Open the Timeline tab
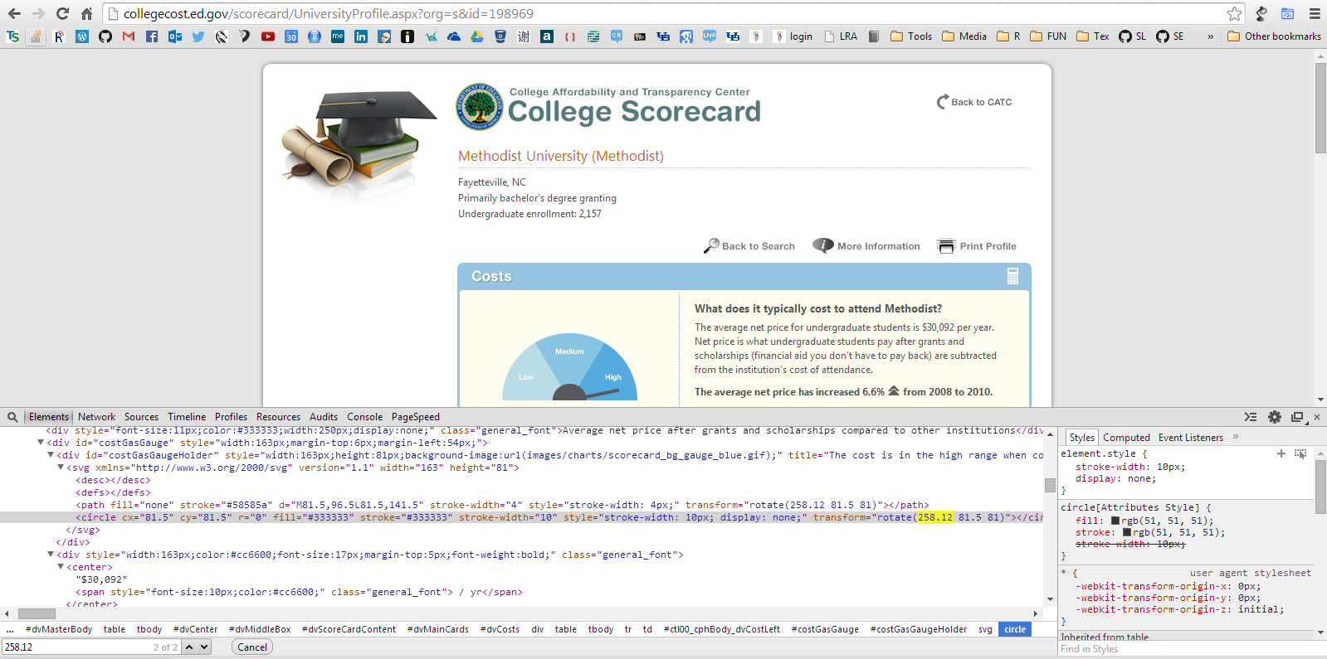 pos(187,417)
